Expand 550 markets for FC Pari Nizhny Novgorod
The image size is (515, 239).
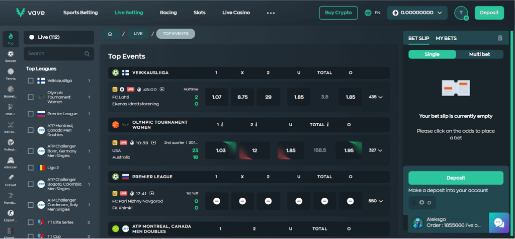click(375, 201)
